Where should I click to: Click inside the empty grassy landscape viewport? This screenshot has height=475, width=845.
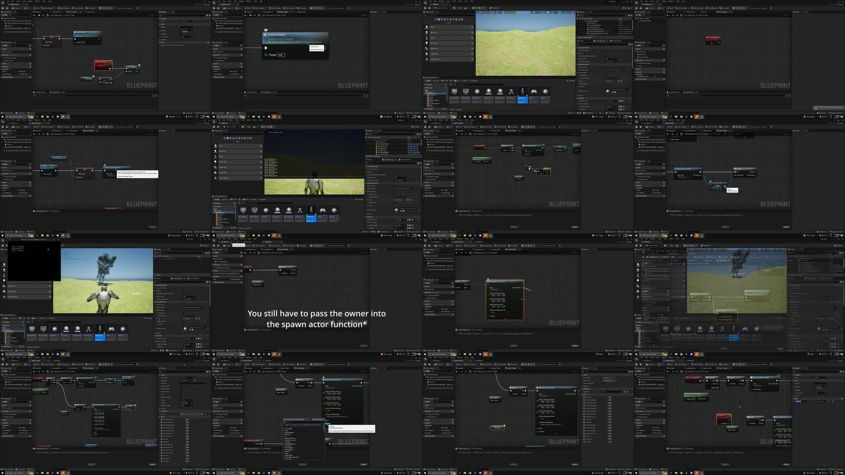pyautogui.click(x=525, y=43)
